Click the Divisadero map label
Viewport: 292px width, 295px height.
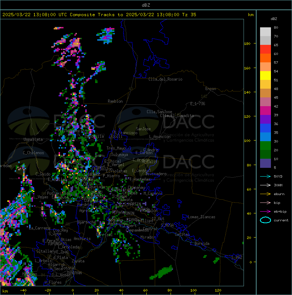(156, 174)
